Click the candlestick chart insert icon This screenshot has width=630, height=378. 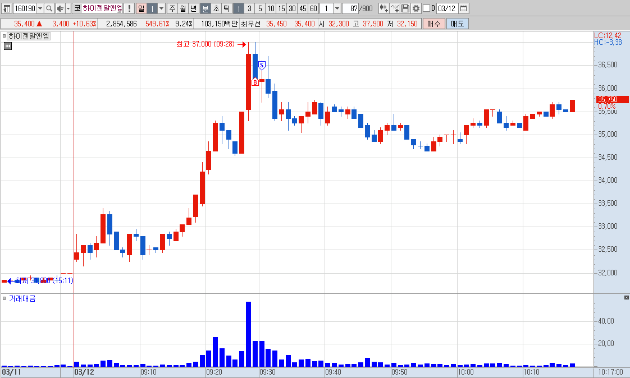click(384, 8)
